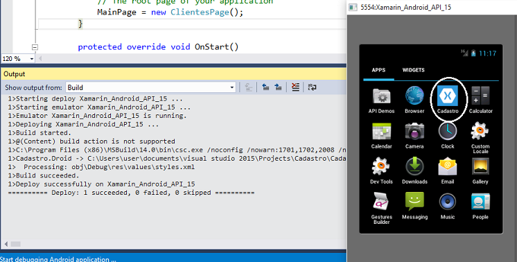Launch the Camera app in emulator

tap(414, 135)
